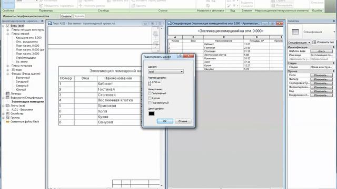Click Изменить button for Внедренная спецификация

pyautogui.click(x=321, y=95)
